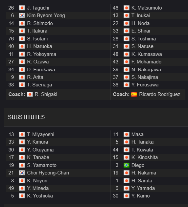Click the Japan flag beside T. Miyayoshi

[22, 134]
